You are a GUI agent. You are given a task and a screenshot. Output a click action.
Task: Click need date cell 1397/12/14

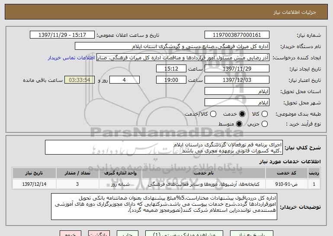pyautogui.click(x=34, y=184)
